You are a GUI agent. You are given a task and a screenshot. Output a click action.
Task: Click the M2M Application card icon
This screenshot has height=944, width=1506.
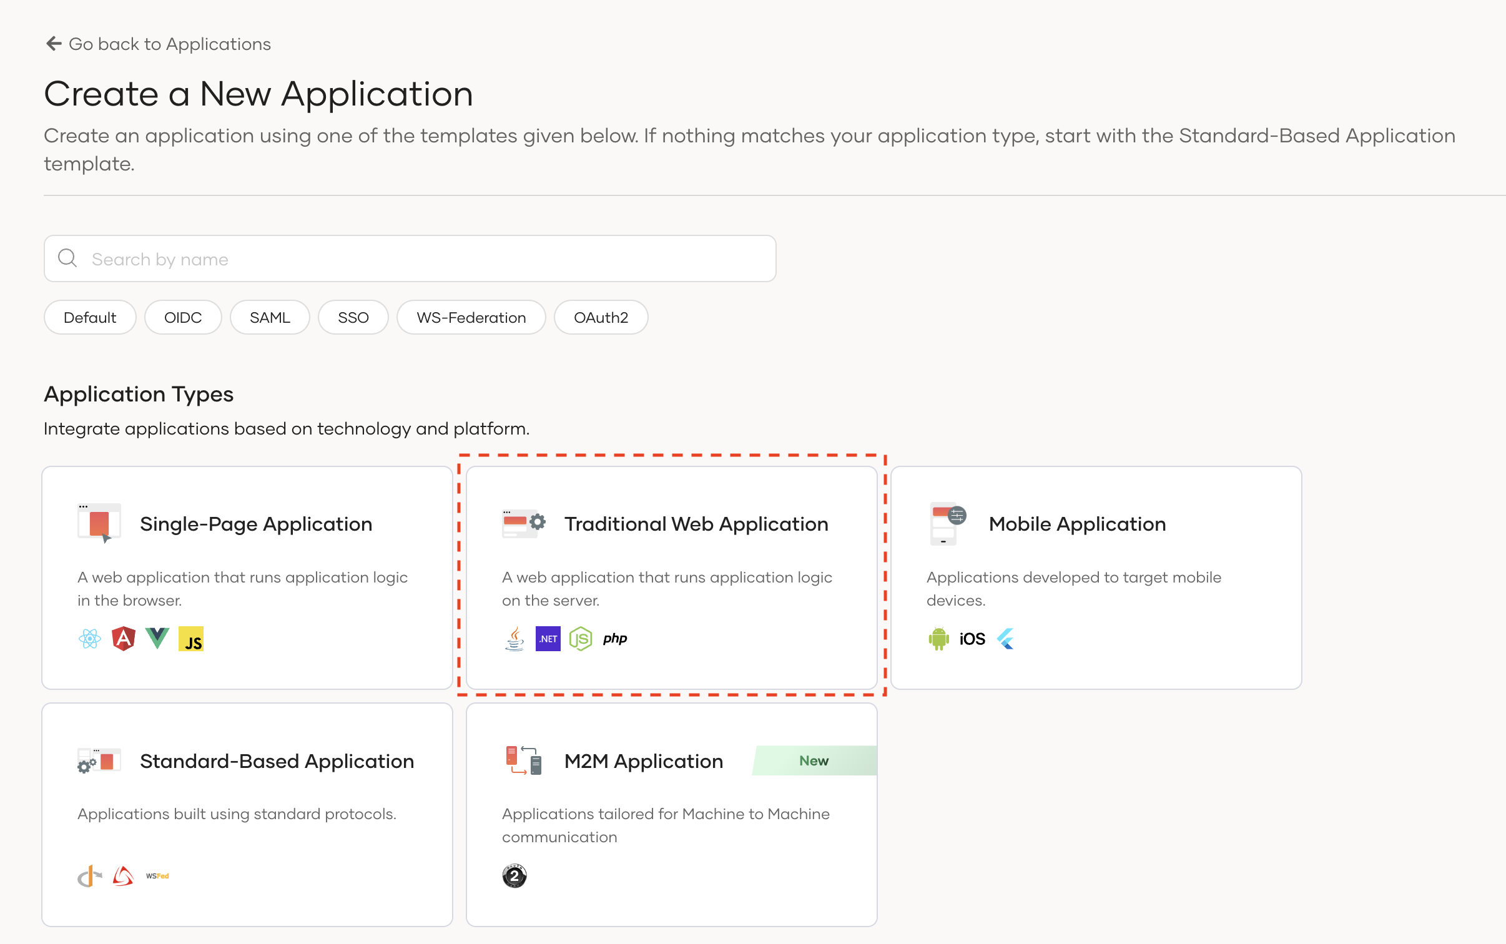[x=524, y=760]
